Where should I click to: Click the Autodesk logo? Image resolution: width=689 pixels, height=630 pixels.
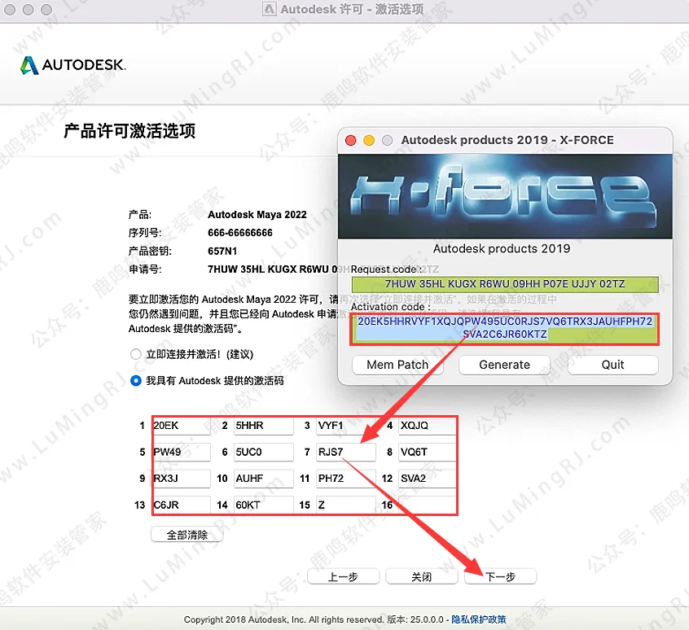point(73,65)
